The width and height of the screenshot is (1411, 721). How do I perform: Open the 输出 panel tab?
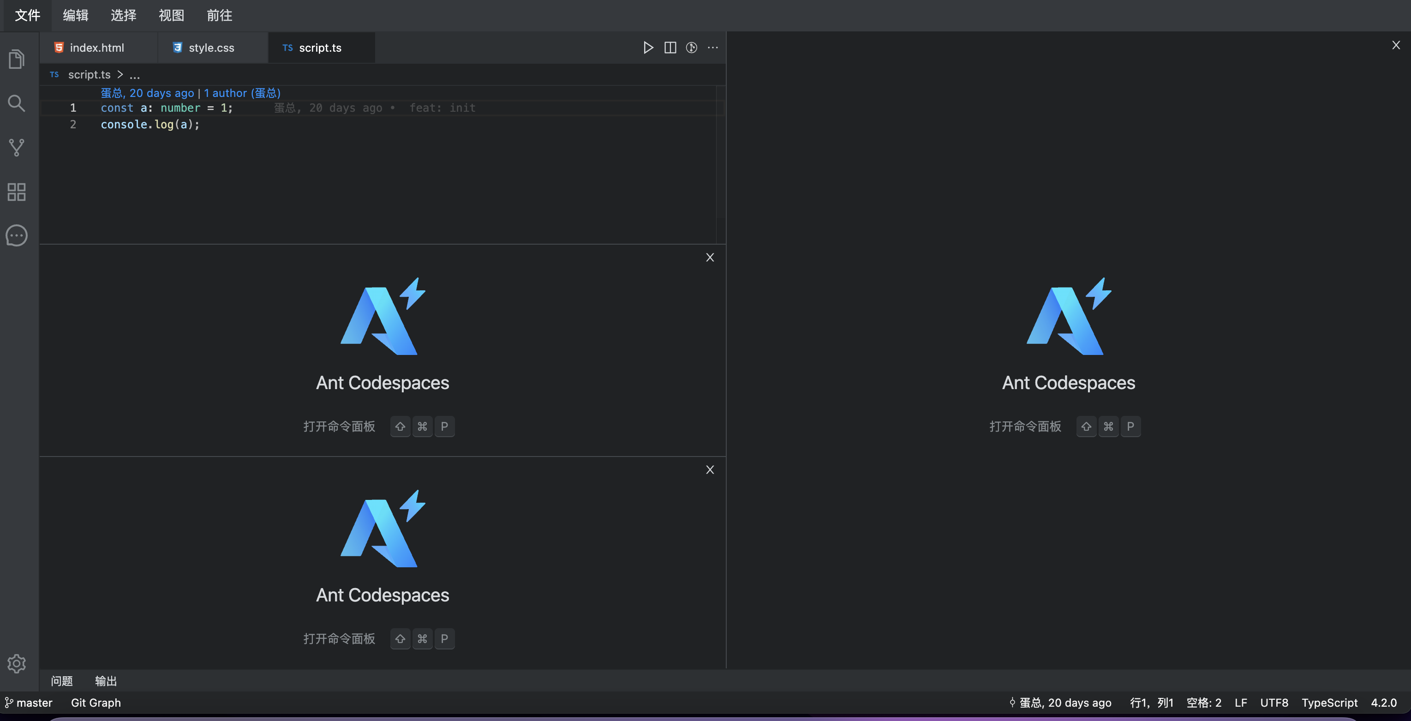[x=106, y=681]
